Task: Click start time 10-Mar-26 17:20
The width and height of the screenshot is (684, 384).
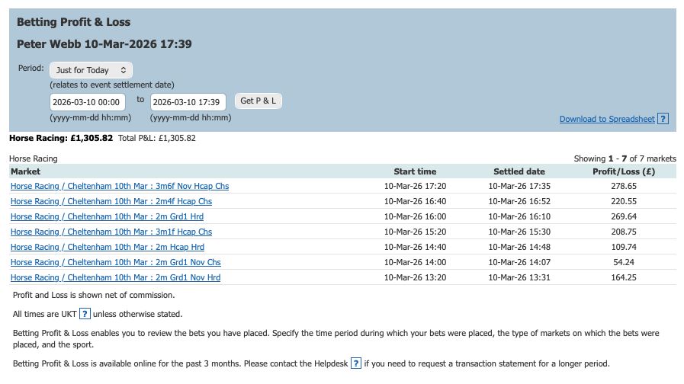Action: coord(415,186)
